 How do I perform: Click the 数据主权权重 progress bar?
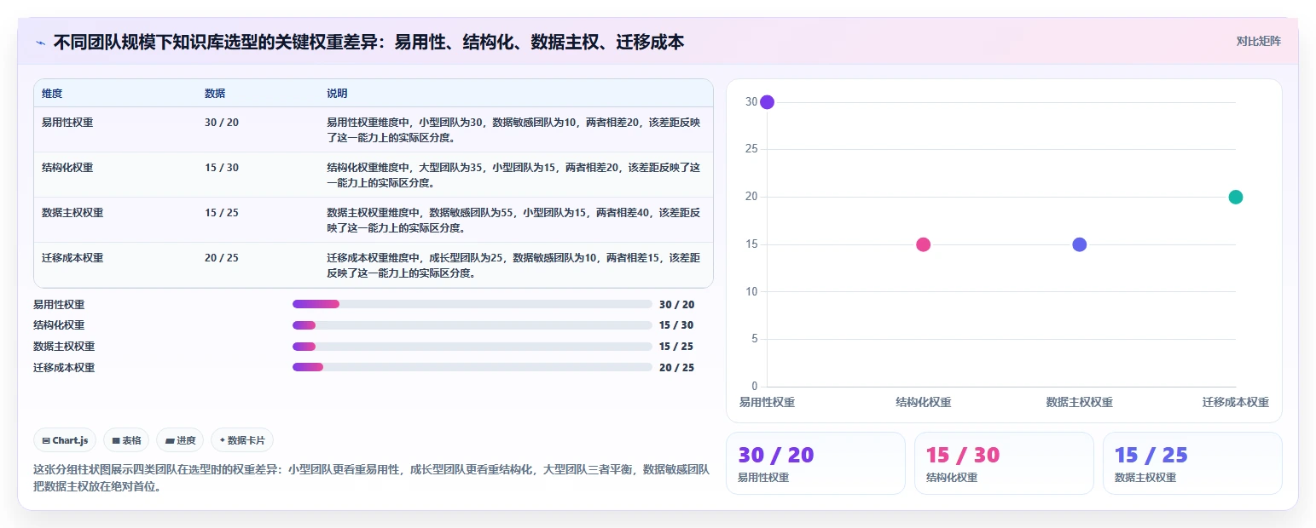pos(472,347)
